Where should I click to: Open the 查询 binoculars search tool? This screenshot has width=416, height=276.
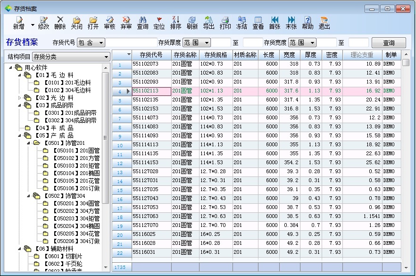click(x=142, y=23)
